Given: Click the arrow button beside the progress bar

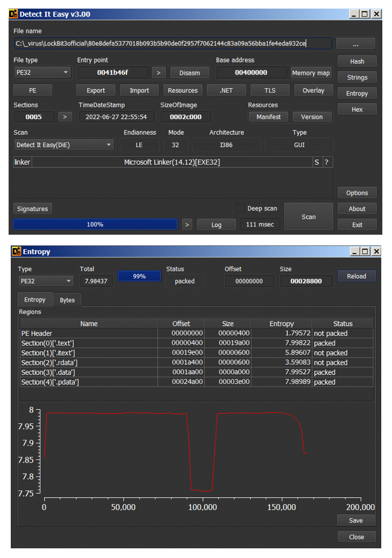Looking at the screenshot, I should click(187, 224).
